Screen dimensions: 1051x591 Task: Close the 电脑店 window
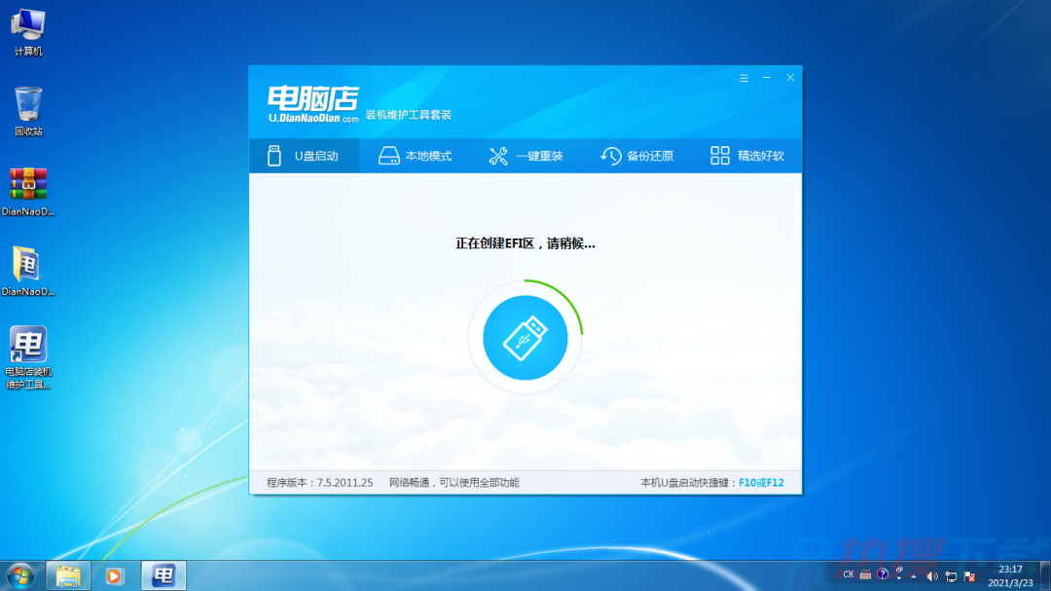[x=790, y=78]
